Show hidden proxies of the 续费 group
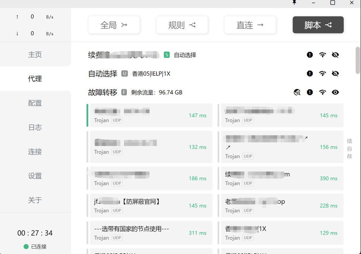 coord(335,55)
